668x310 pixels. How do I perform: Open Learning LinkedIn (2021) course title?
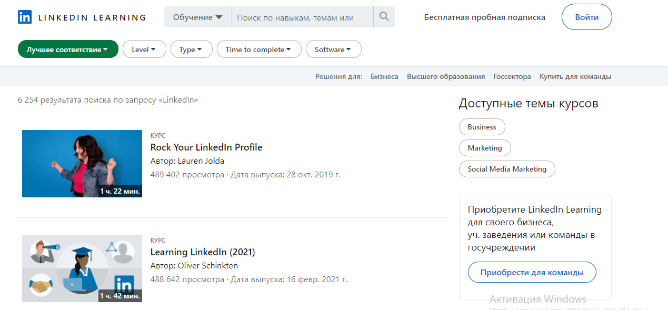pyautogui.click(x=202, y=252)
